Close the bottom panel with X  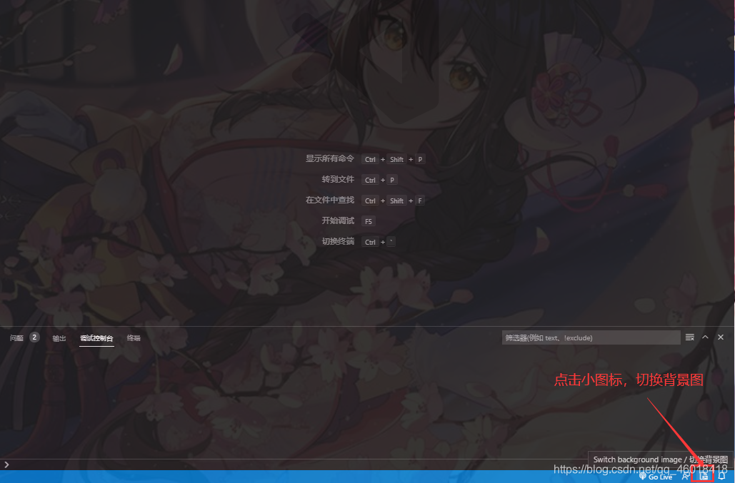(721, 337)
